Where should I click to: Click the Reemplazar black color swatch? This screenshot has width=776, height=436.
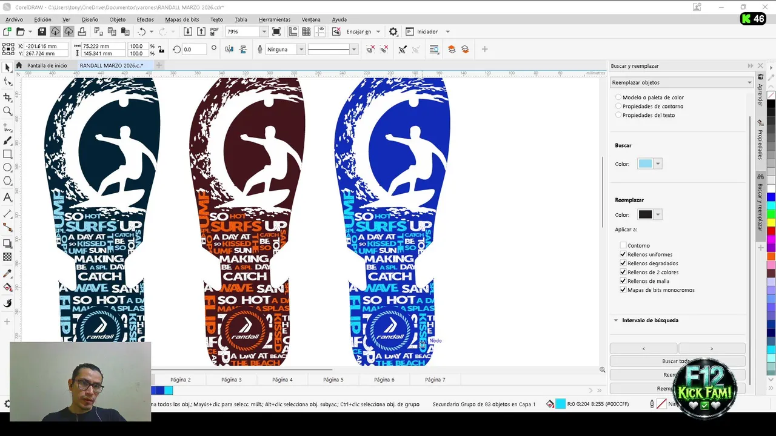coord(645,214)
